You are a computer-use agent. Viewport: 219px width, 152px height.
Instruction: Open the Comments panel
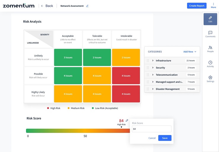click(x=210, y=34)
